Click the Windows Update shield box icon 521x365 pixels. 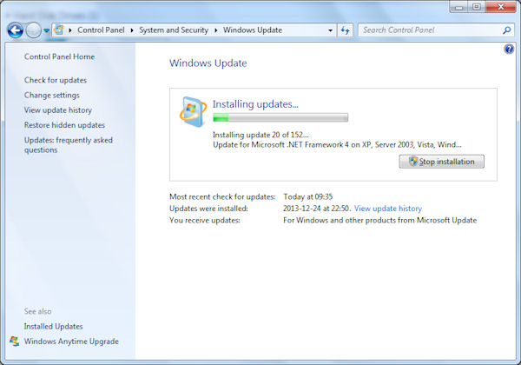tap(193, 111)
